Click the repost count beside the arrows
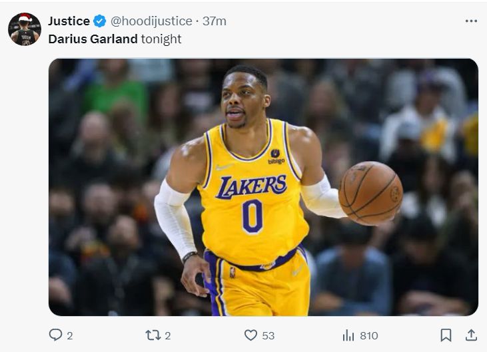487x352 pixels. [x=168, y=336]
